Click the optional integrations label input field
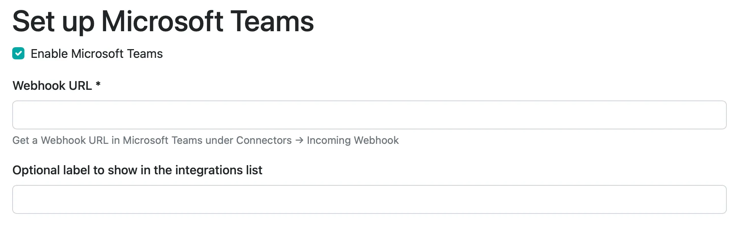 point(369,199)
